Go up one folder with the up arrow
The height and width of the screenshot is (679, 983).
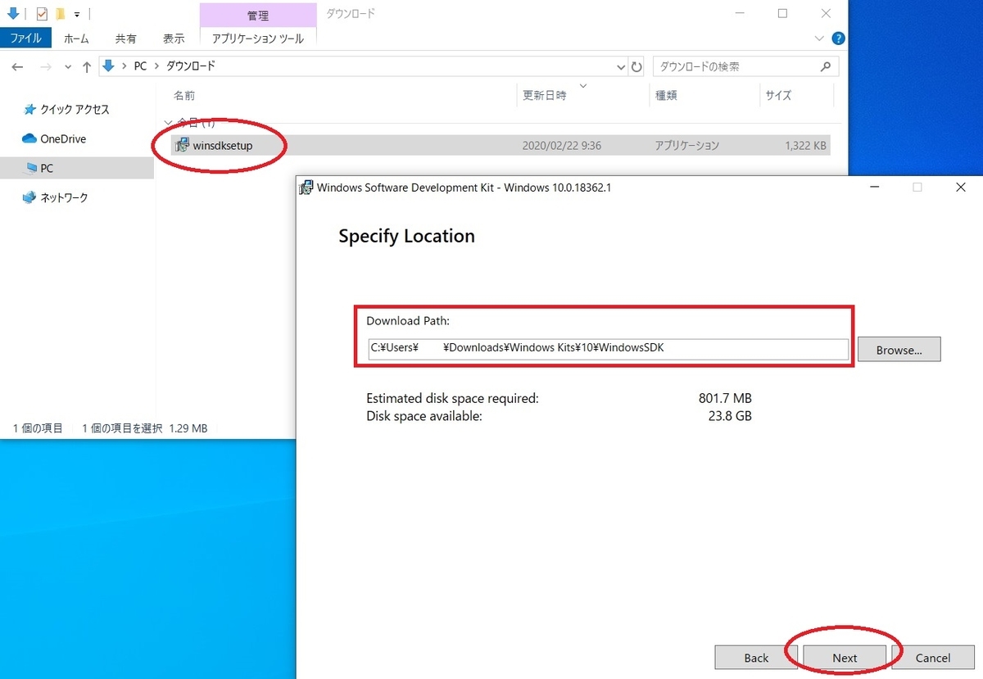coord(86,66)
